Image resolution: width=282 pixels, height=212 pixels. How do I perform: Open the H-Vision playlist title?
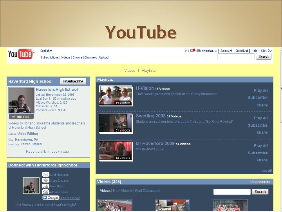tap(145, 88)
